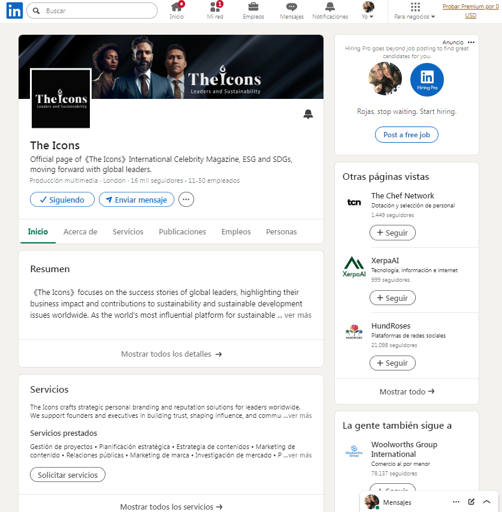Expand the Mensajes panel chevron
The width and height of the screenshot is (502, 512).
486,502
